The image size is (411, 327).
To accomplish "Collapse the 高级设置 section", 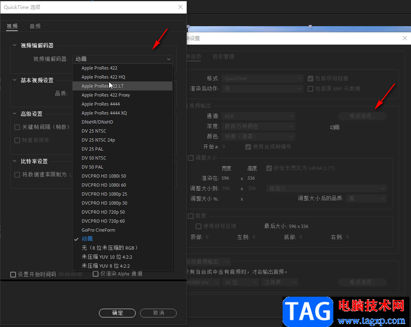I will (15, 113).
